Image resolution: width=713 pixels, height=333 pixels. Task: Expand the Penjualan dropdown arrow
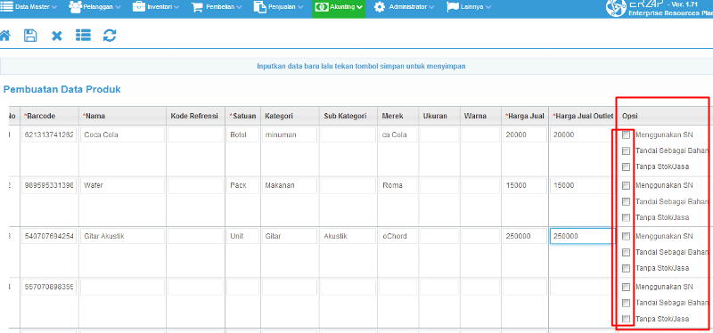[x=300, y=7]
